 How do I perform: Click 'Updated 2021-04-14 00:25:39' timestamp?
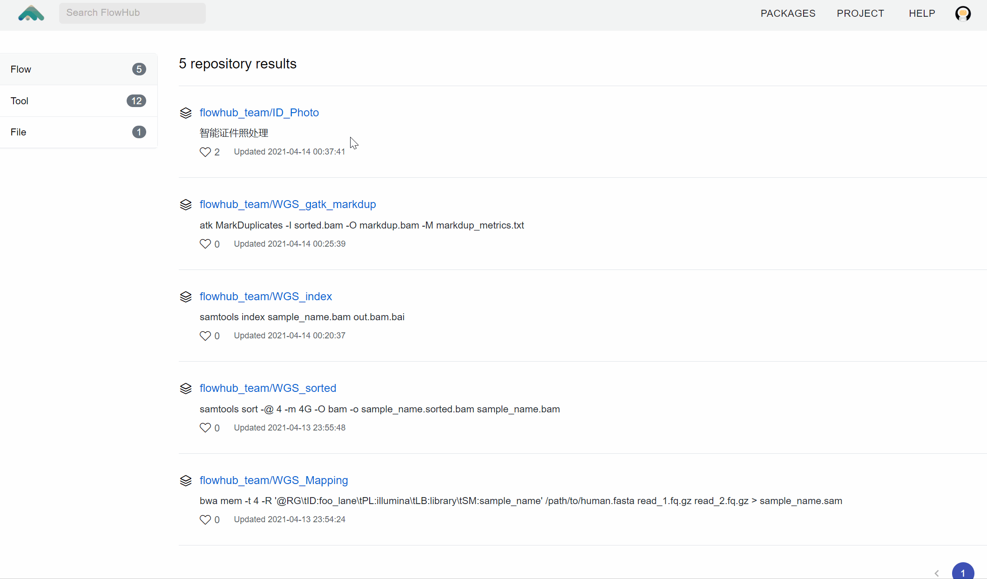(289, 244)
